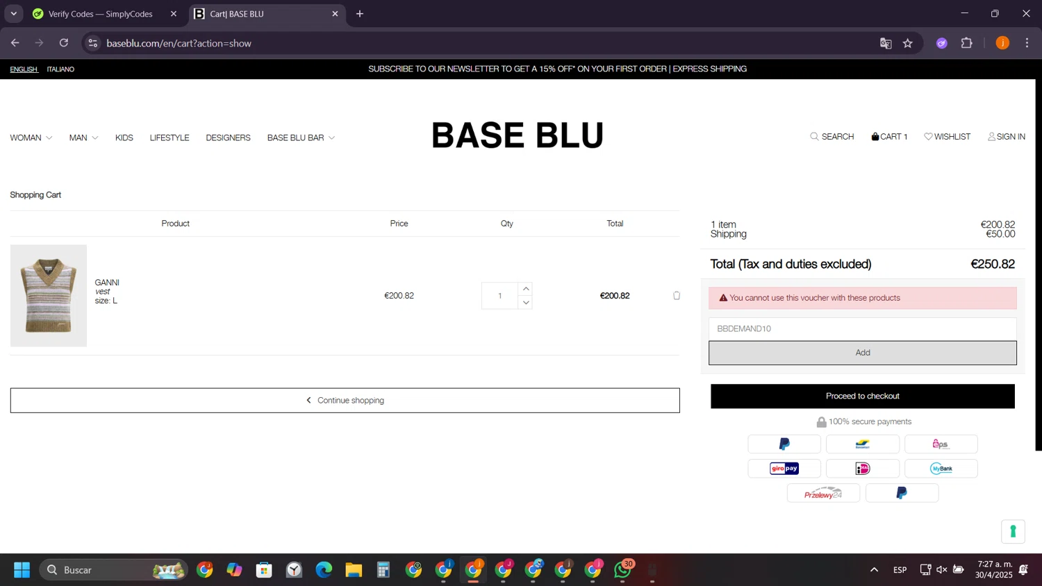Click the page vertical scrollbar
The image size is (1042, 586).
click(1039, 265)
